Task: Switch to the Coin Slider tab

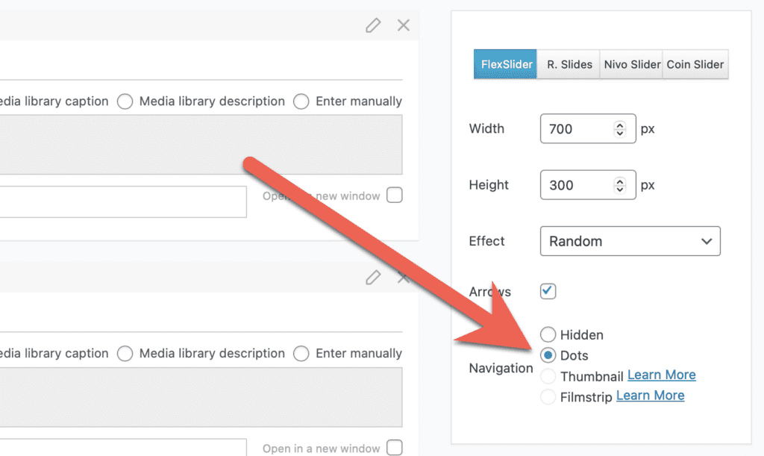Action: click(695, 64)
